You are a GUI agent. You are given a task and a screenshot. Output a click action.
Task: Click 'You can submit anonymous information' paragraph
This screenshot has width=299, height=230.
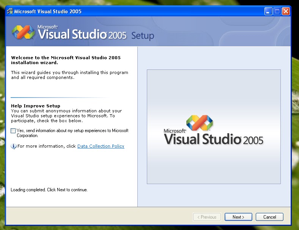[66, 116]
